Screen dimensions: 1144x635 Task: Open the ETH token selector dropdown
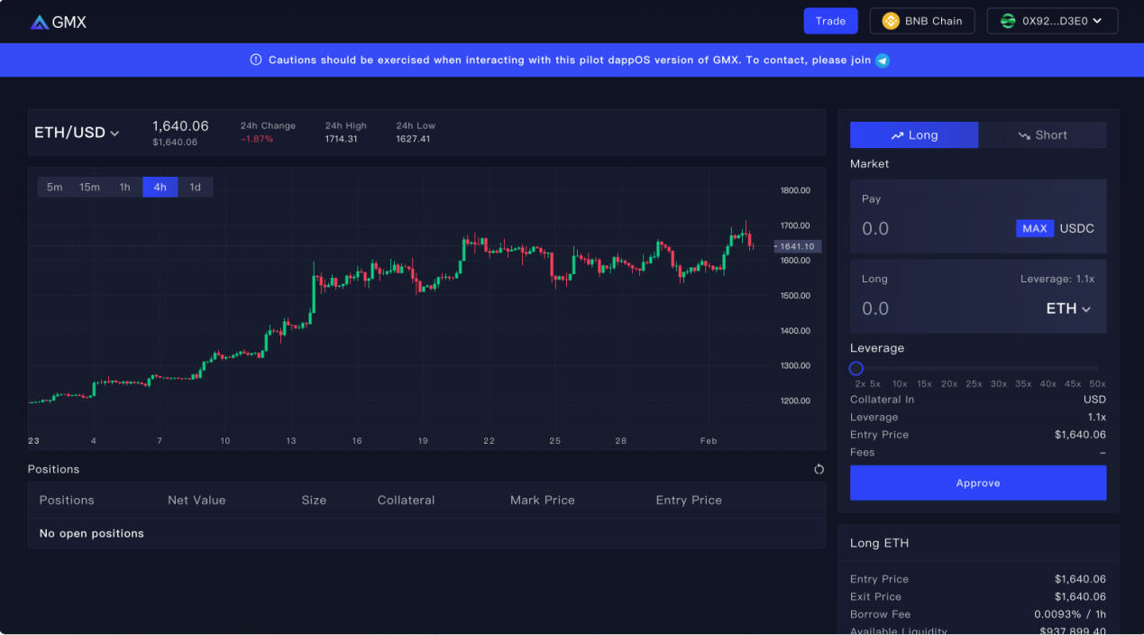pyautogui.click(x=1068, y=308)
